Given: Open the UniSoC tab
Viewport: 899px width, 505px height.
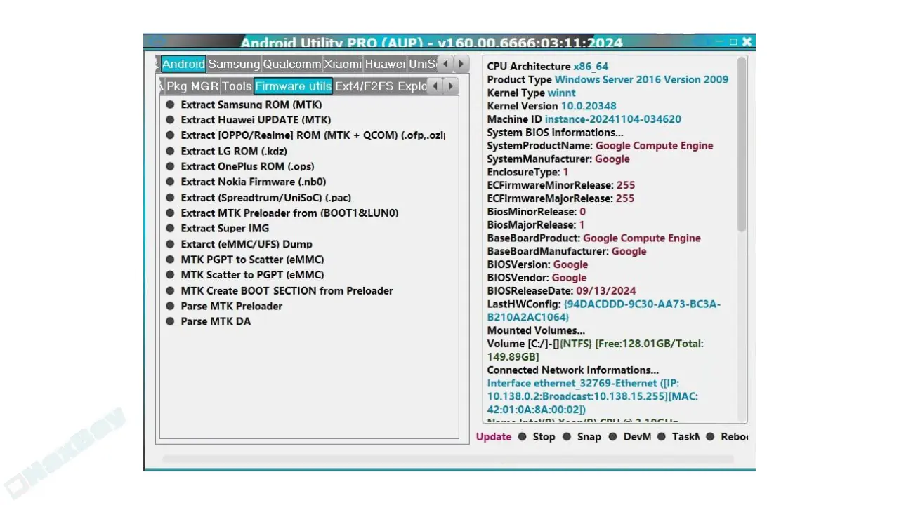Looking at the screenshot, I should coord(422,64).
